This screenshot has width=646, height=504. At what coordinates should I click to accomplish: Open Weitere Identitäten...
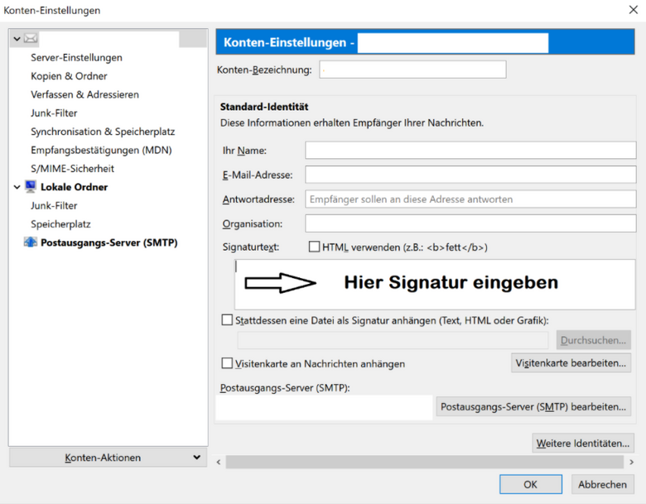coord(582,444)
